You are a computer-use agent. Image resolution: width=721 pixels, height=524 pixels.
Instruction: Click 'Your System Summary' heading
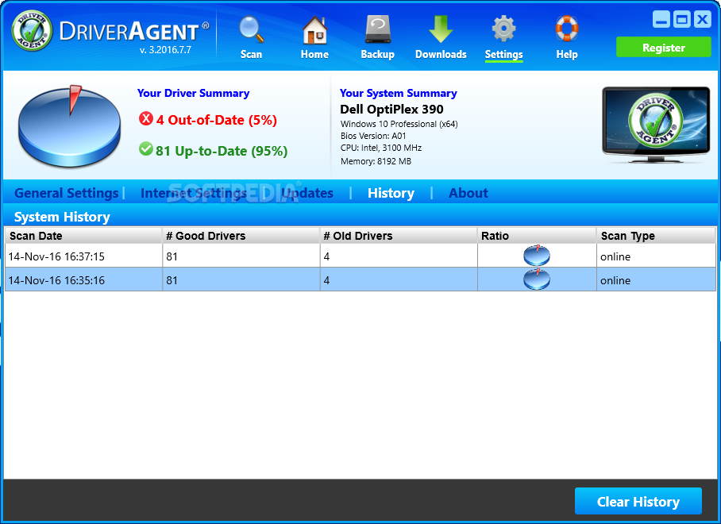coord(398,93)
